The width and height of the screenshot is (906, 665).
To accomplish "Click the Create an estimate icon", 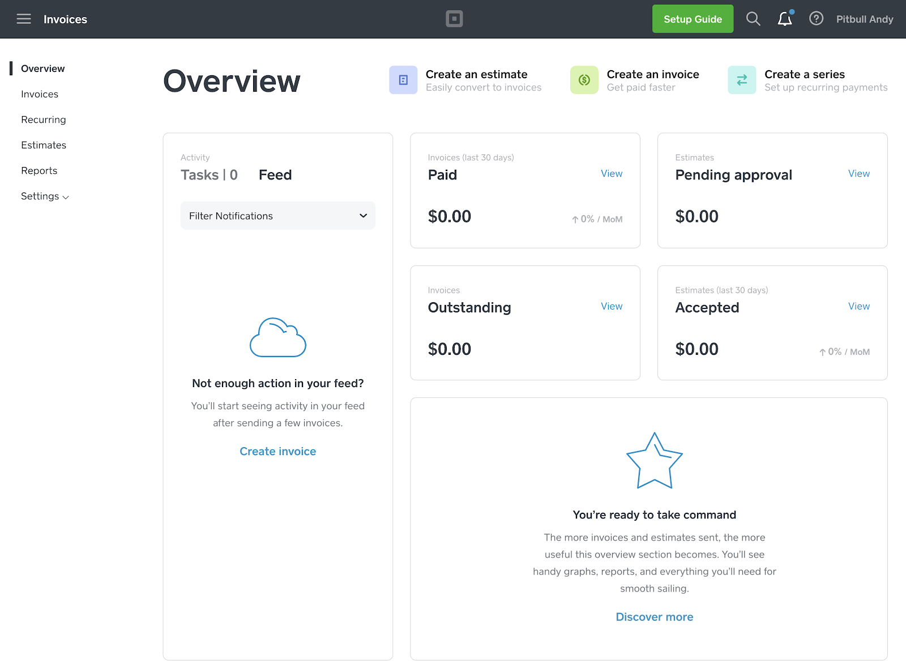I will pos(403,80).
